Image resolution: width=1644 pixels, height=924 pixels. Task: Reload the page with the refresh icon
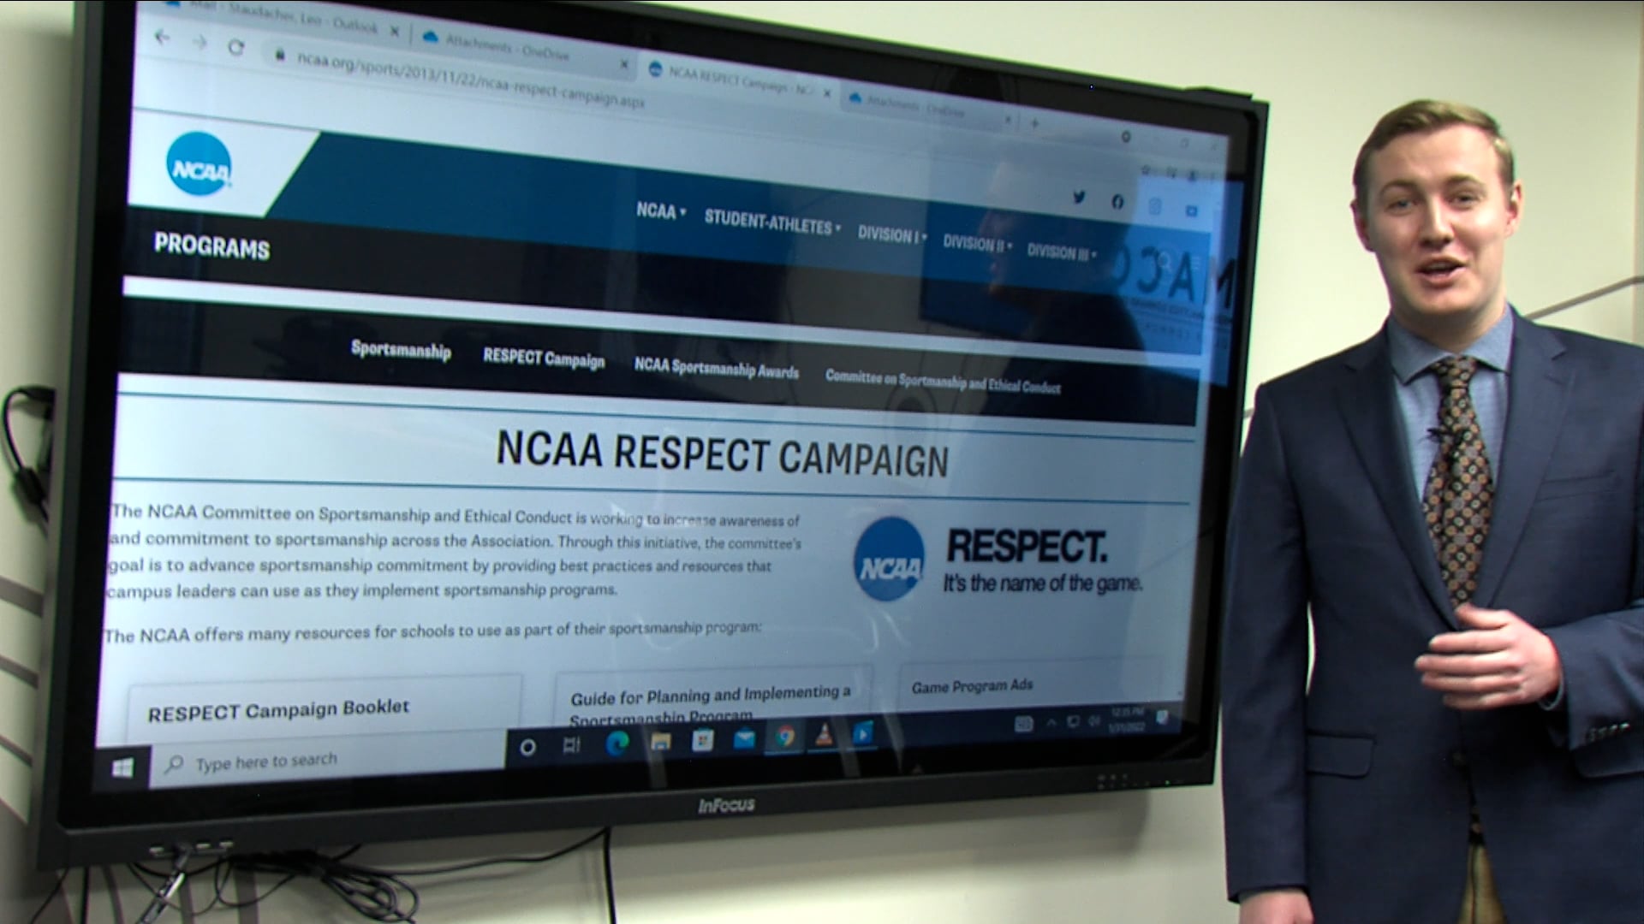(x=236, y=47)
